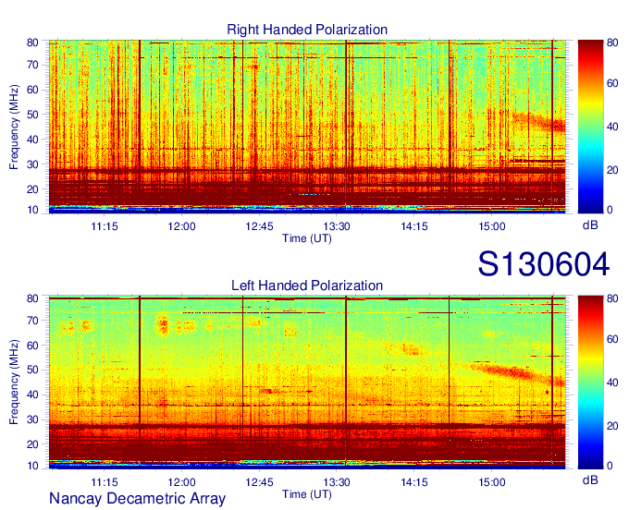The image size is (629, 510).
Task: Click the "60" label on the upper color bar
Action: point(612,83)
